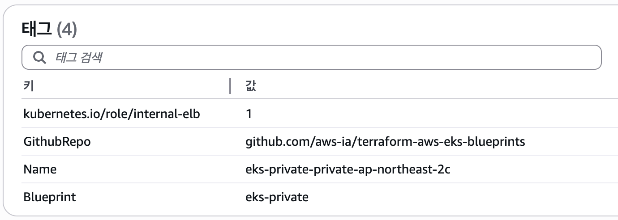Click blank area right of eks-private value
This screenshot has width=618, height=220.
pos(448,197)
